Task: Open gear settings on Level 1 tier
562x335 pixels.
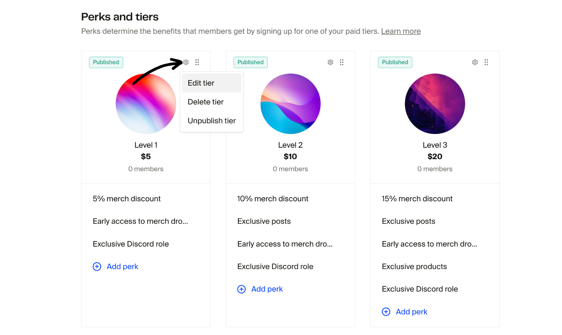Action: 186,62
